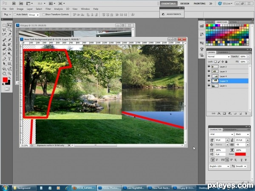Create new adjustment layer from Layers panel
This screenshot has height=191, width=255.
[230, 113]
